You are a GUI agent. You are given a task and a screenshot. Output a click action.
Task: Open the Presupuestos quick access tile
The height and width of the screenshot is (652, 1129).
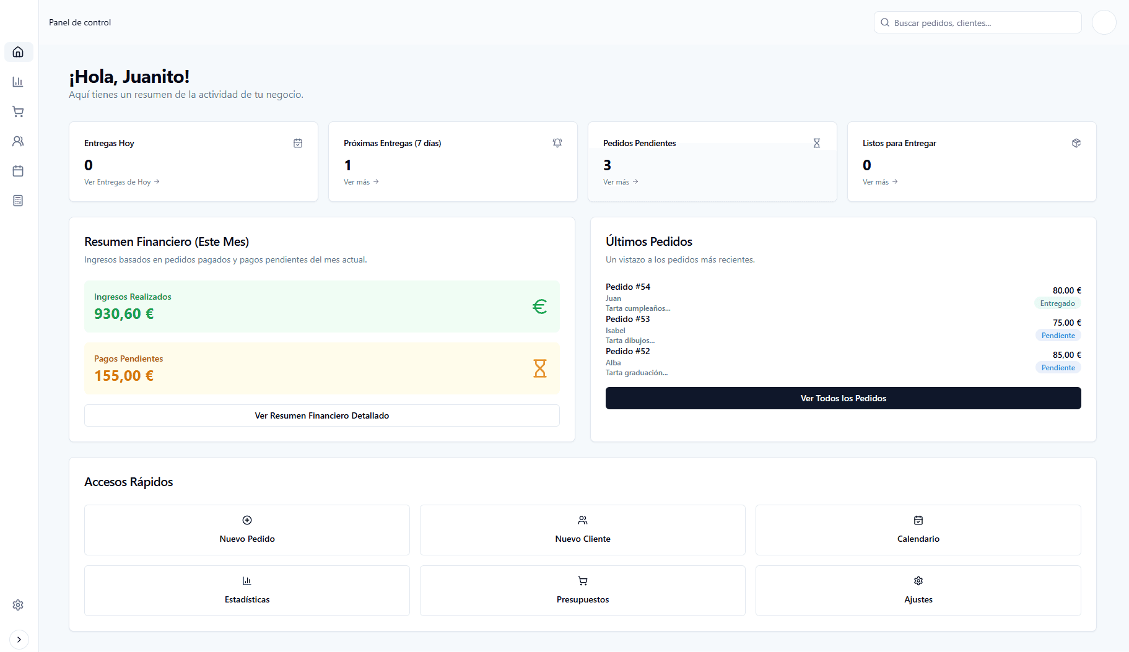[583, 591]
